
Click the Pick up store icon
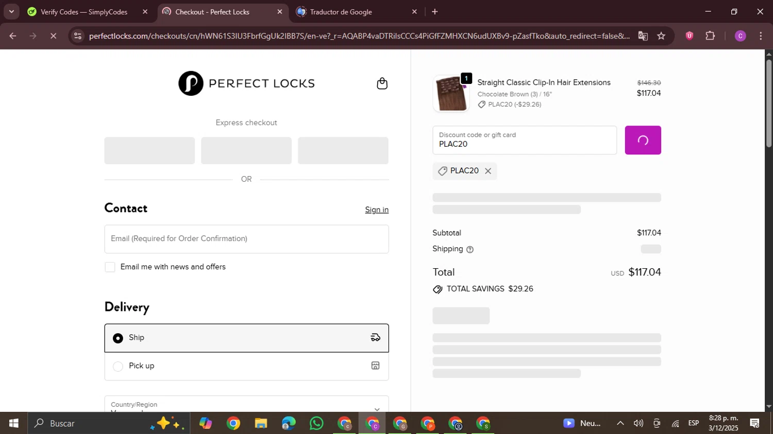coord(375,366)
